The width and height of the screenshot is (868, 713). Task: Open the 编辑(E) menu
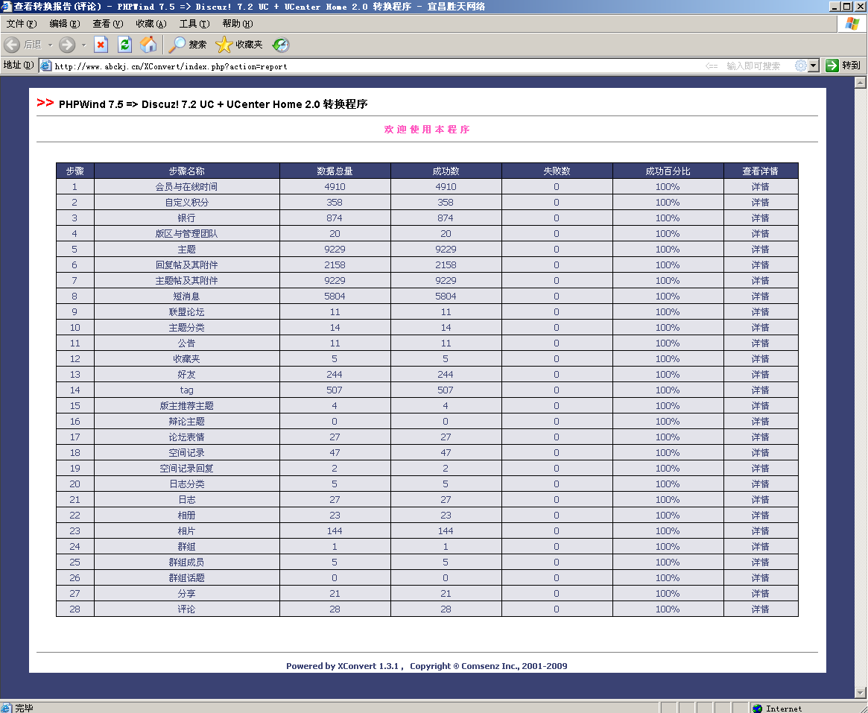tap(65, 24)
